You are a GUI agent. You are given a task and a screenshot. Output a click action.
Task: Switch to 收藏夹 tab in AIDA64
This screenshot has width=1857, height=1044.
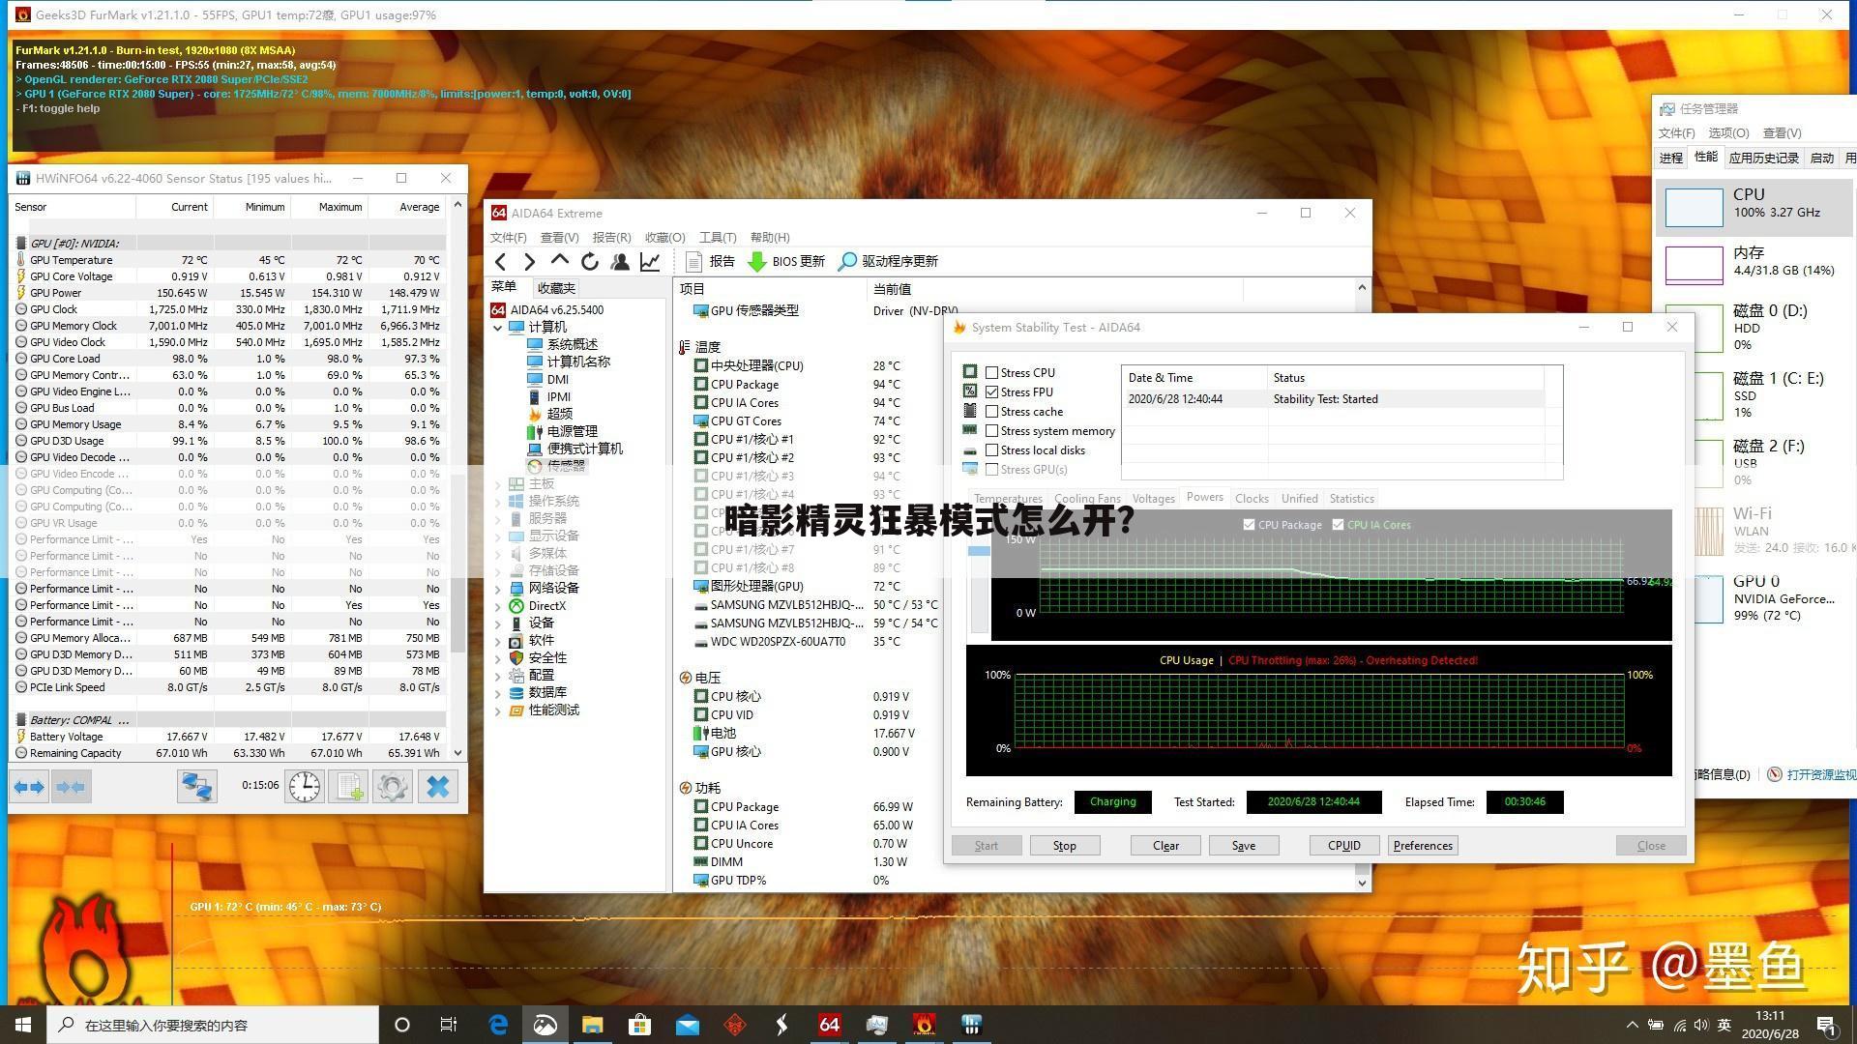pyautogui.click(x=556, y=288)
